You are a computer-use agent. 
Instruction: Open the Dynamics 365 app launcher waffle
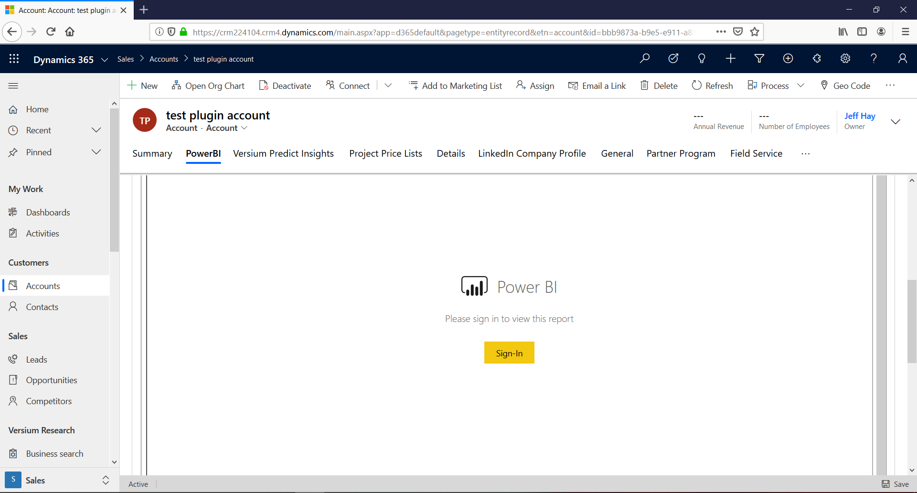pyautogui.click(x=14, y=59)
